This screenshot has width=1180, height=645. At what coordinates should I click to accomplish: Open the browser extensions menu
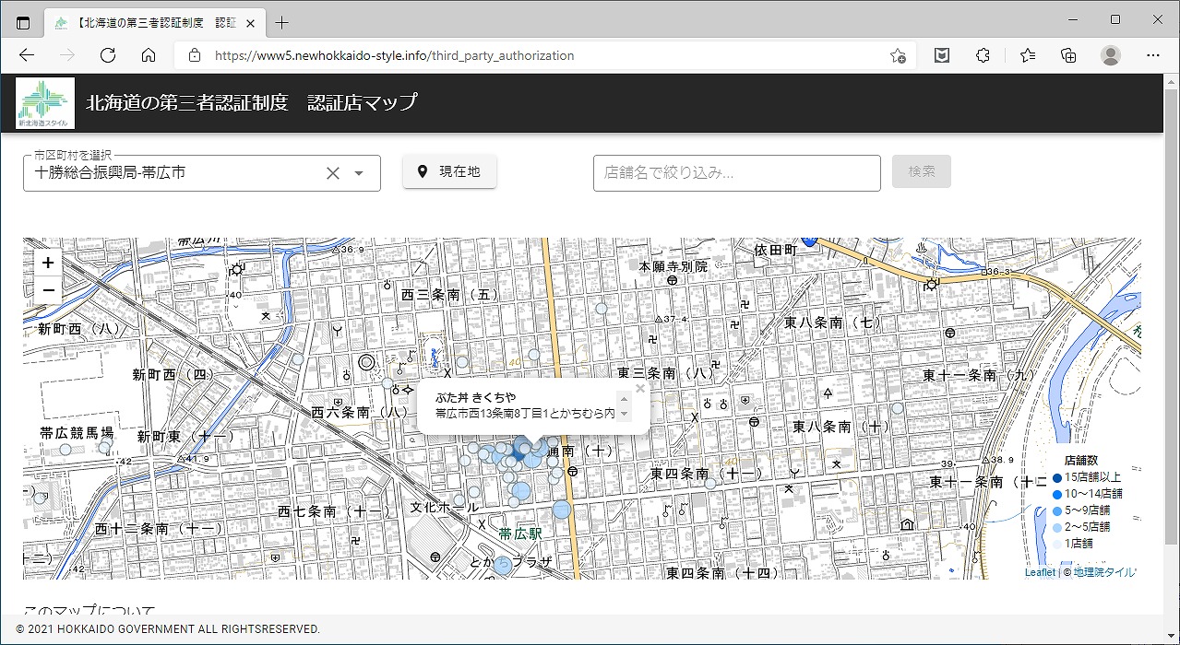983,55
